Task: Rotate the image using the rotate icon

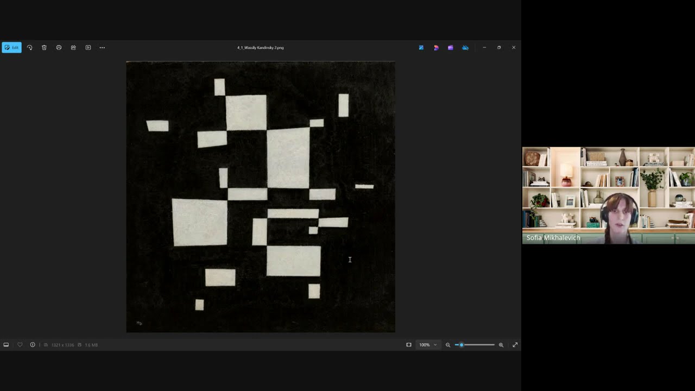Action: (30, 48)
